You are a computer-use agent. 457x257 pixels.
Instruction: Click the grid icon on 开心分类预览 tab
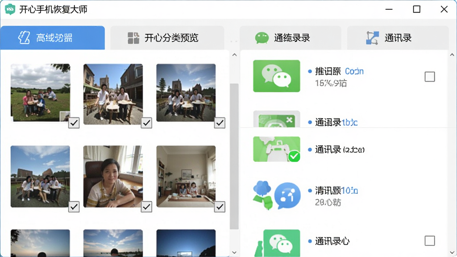click(133, 38)
